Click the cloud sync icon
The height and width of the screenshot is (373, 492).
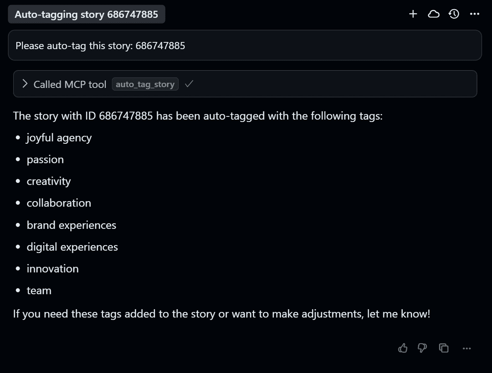tap(433, 14)
